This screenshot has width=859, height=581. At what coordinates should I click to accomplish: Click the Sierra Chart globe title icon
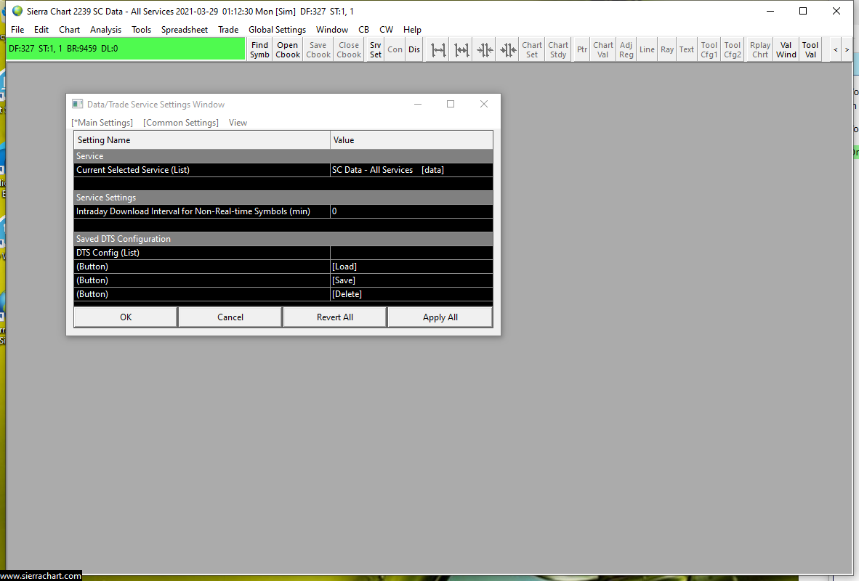pyautogui.click(x=17, y=11)
